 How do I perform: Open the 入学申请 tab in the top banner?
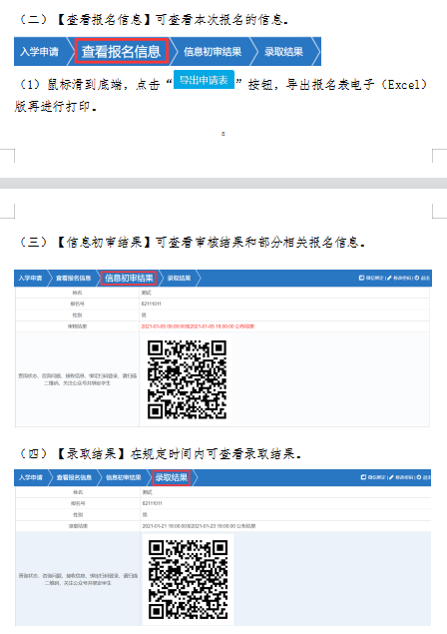point(39,51)
